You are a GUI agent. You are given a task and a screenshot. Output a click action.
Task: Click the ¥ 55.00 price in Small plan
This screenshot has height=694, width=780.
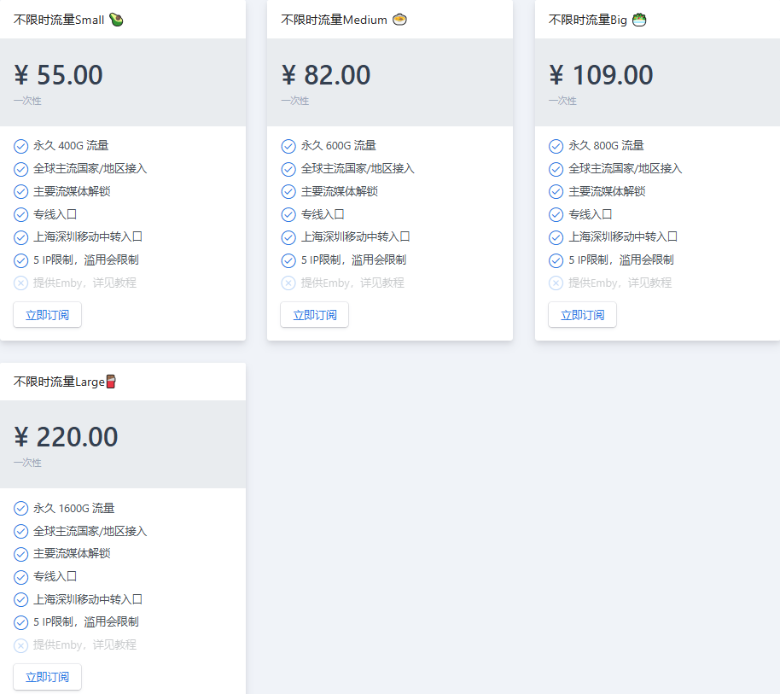(58, 75)
